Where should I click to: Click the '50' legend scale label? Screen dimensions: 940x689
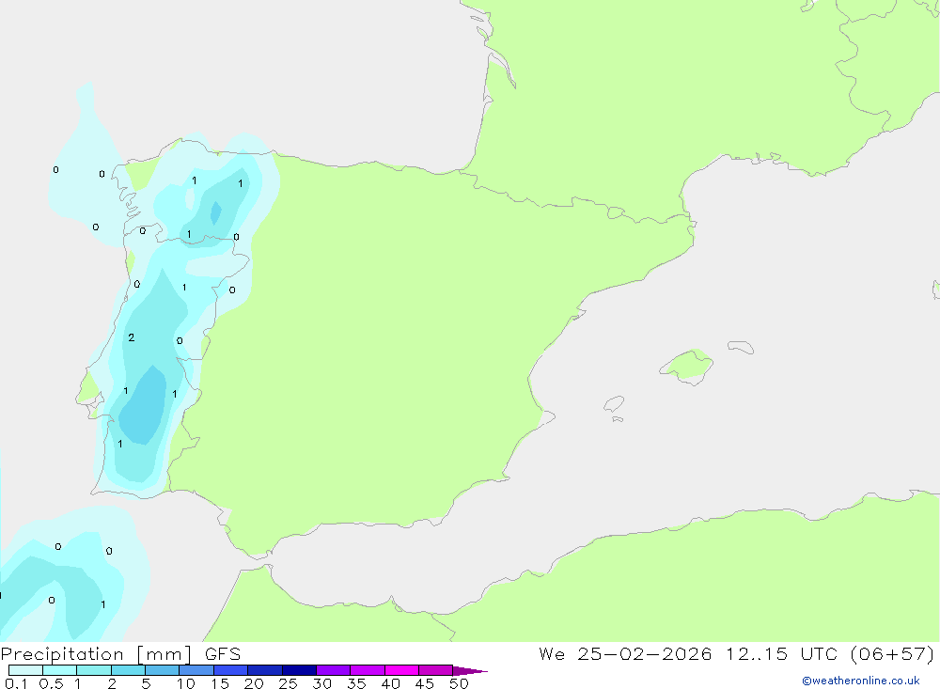point(459,683)
